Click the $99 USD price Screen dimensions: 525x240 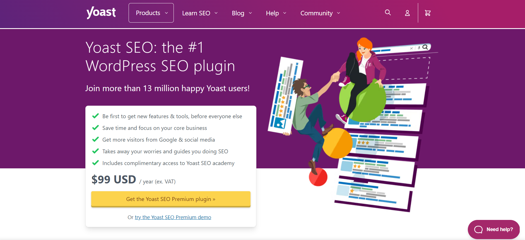114,180
